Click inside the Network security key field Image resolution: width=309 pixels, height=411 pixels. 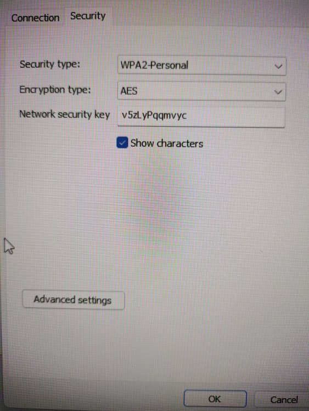(x=201, y=116)
